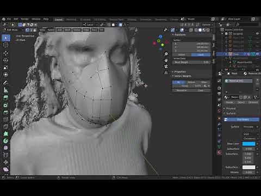This screenshot has height=196, width=261.
Task: Select the Move tool
Action: pyautogui.click(x=6, y=53)
